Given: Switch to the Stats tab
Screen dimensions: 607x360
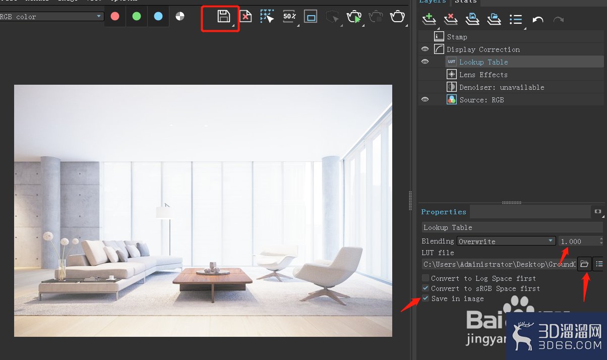Looking at the screenshot, I should coord(465,2).
